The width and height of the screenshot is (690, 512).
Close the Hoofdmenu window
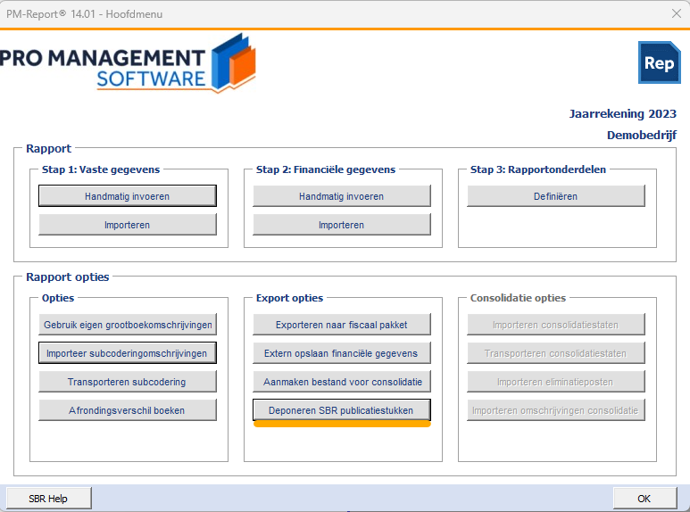pos(677,13)
